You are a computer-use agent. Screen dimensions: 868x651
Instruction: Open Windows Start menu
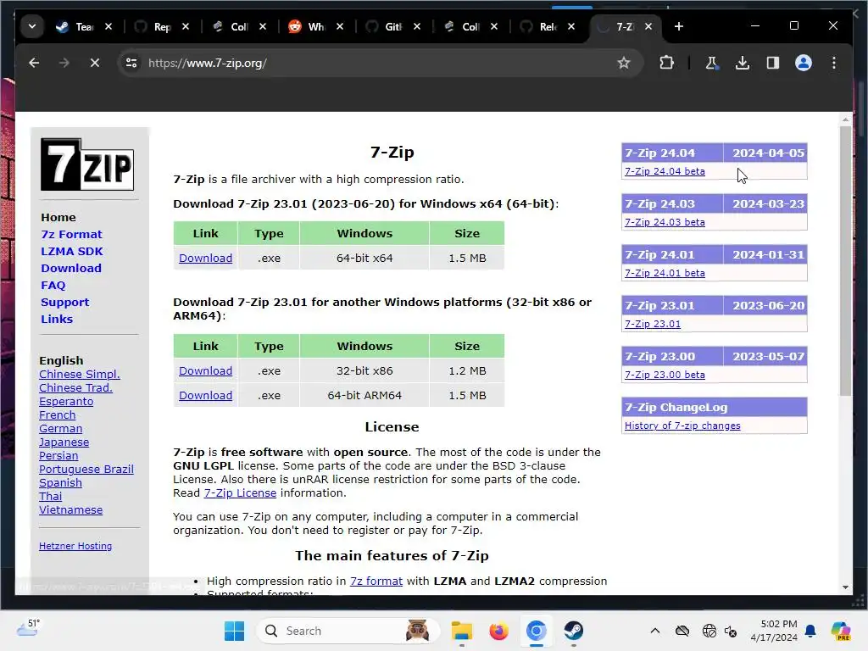point(234,631)
